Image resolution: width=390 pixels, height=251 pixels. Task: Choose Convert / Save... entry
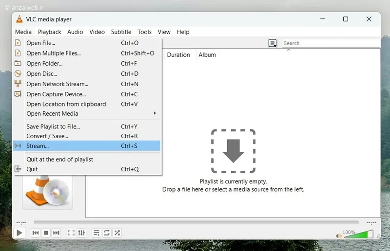(87, 136)
